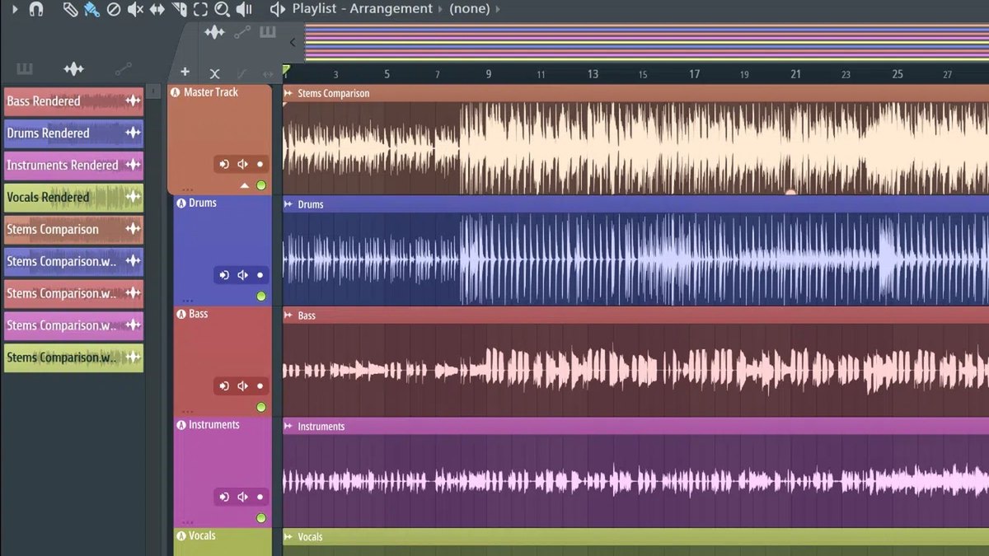Screen dimensions: 989x556
Task: Select the Mute tool
Action: [135, 10]
